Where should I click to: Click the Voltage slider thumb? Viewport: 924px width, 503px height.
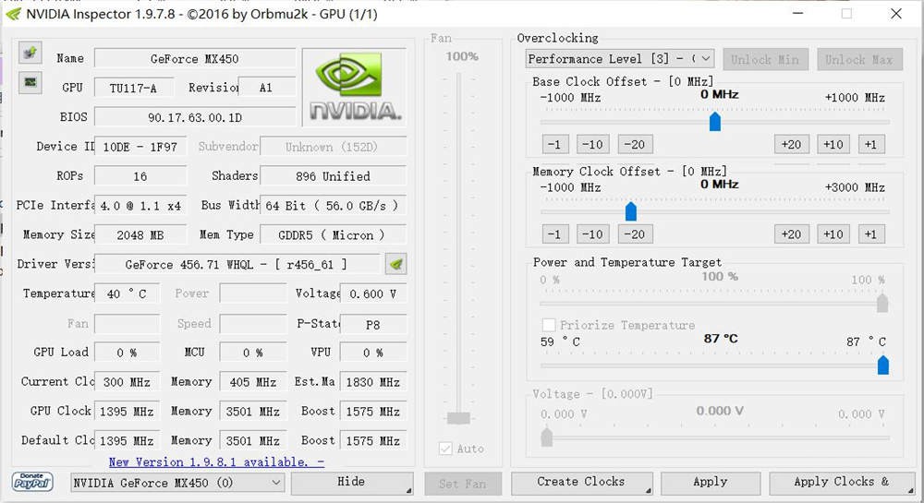pos(547,437)
